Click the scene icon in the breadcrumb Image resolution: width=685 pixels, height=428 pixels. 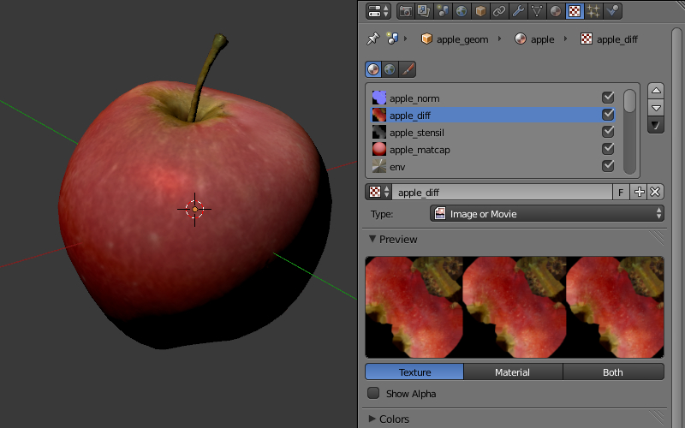392,39
